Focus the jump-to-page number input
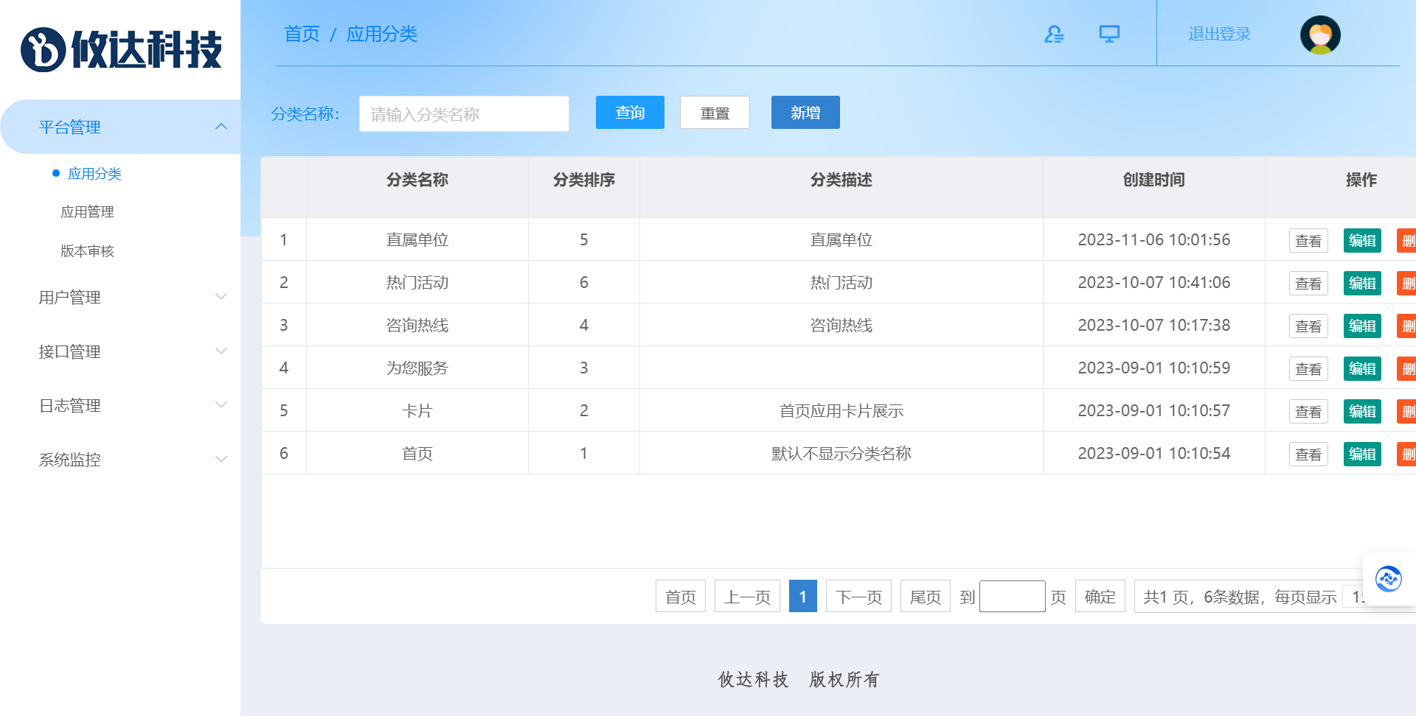 pyautogui.click(x=1013, y=596)
